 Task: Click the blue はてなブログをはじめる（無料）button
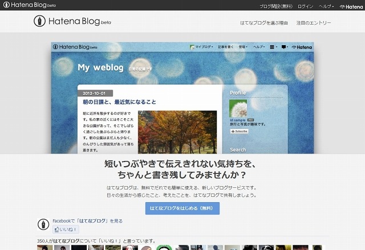pos(182,208)
